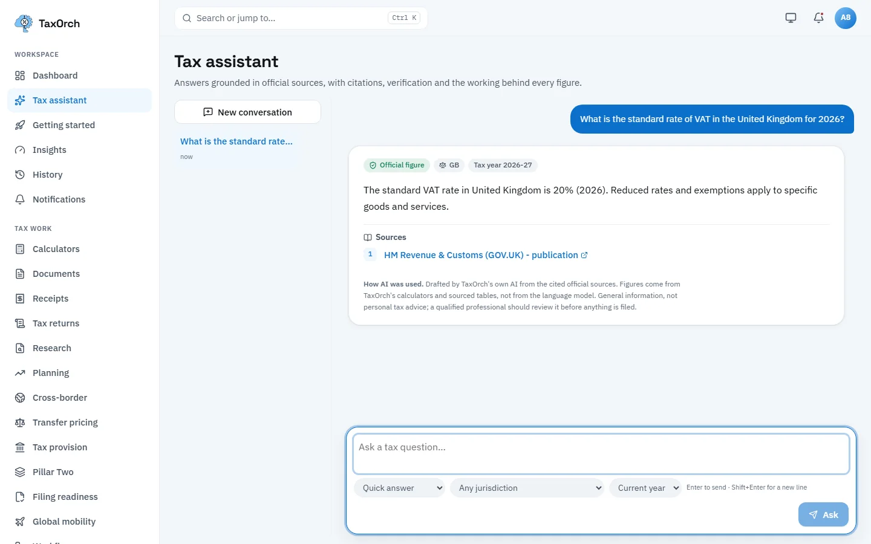871x544 pixels.
Task: Start a New conversation
Action: click(247, 112)
